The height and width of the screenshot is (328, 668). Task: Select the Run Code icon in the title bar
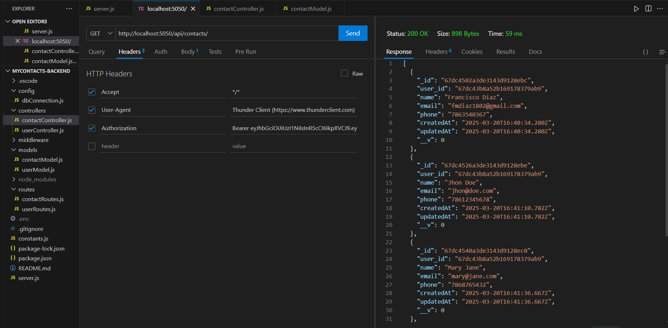(636, 8)
